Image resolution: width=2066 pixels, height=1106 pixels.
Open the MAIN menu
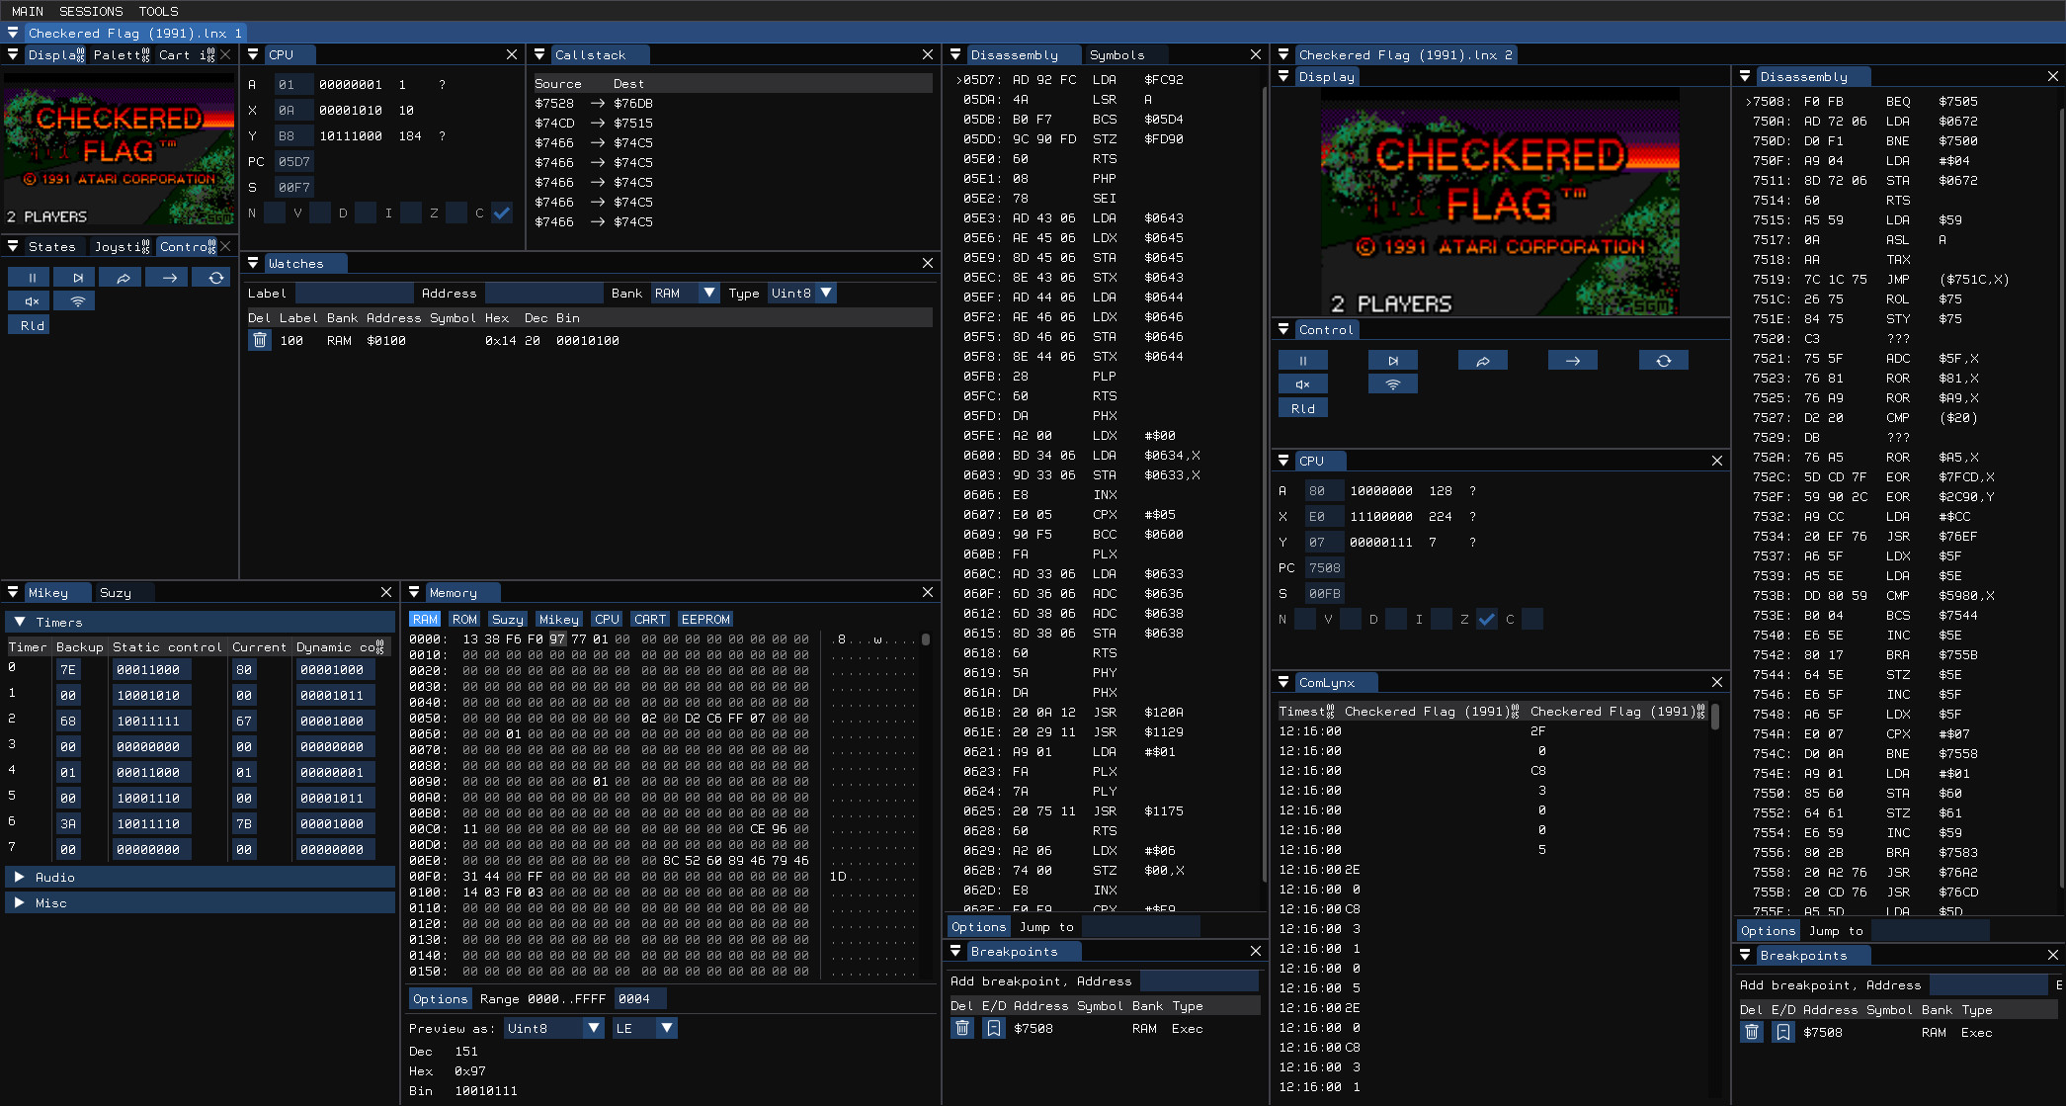pos(28,11)
